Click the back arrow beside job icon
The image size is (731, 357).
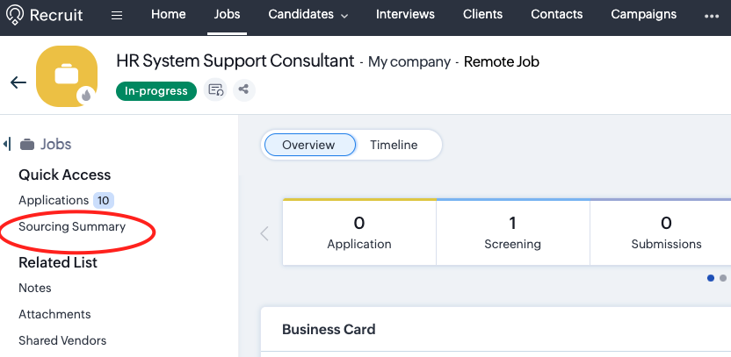(x=18, y=82)
